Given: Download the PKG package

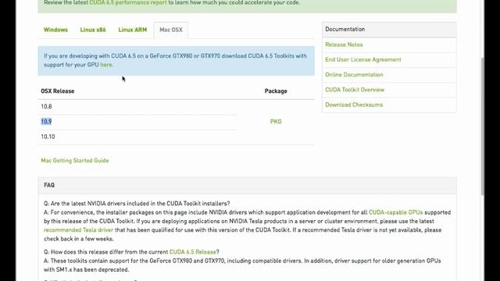Looking at the screenshot, I should [276, 122].
